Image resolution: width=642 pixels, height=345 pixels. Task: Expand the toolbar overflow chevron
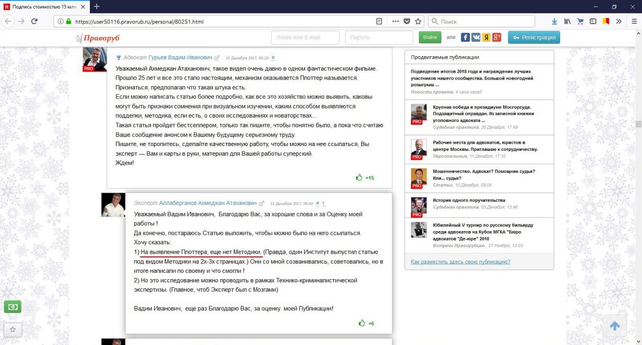[x=618, y=21]
